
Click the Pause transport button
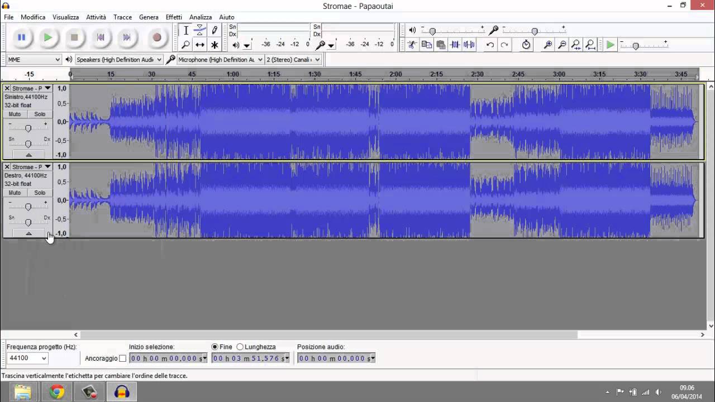tap(21, 37)
